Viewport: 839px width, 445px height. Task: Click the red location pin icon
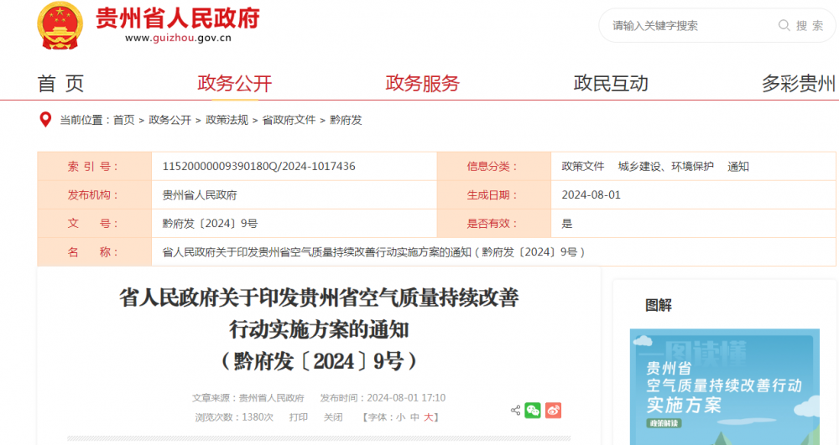[x=46, y=120]
